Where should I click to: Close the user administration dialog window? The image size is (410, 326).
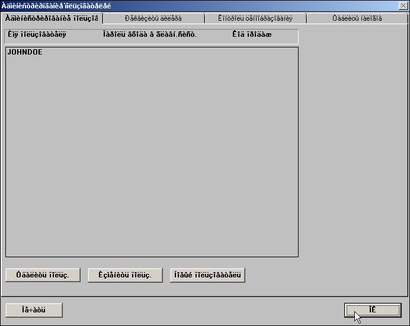point(403,5)
